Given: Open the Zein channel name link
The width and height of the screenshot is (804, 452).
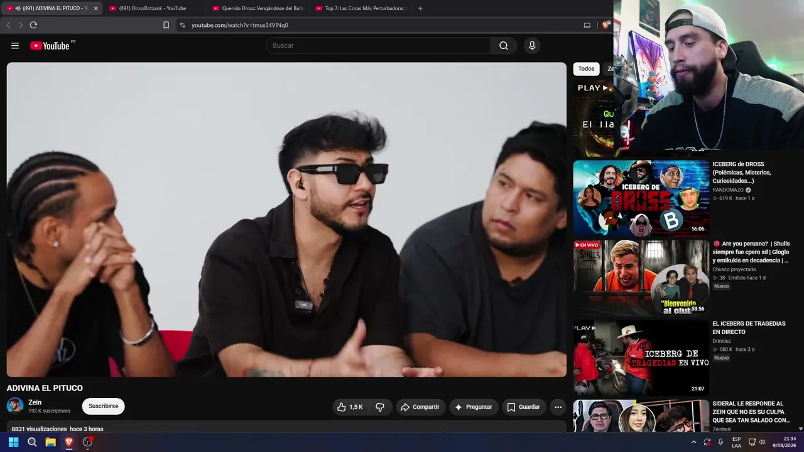Looking at the screenshot, I should [35, 402].
